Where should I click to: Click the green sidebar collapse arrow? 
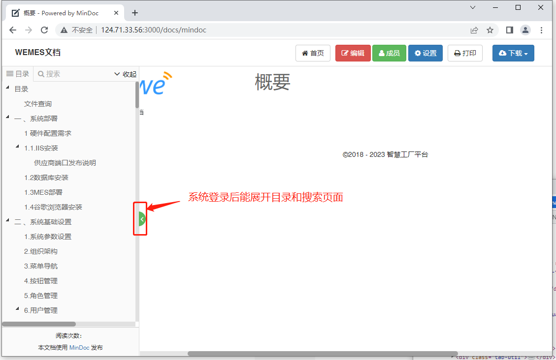coord(142,219)
